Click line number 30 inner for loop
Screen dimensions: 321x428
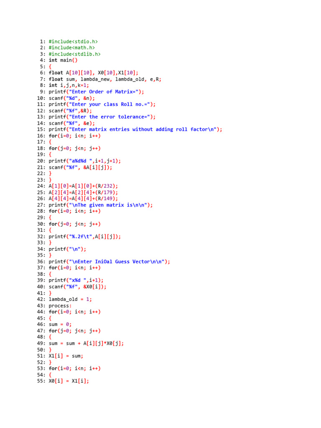[x=74, y=224]
